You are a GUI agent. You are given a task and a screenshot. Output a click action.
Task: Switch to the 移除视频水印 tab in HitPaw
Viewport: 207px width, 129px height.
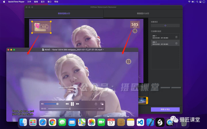pyautogui.click(x=64, y=14)
